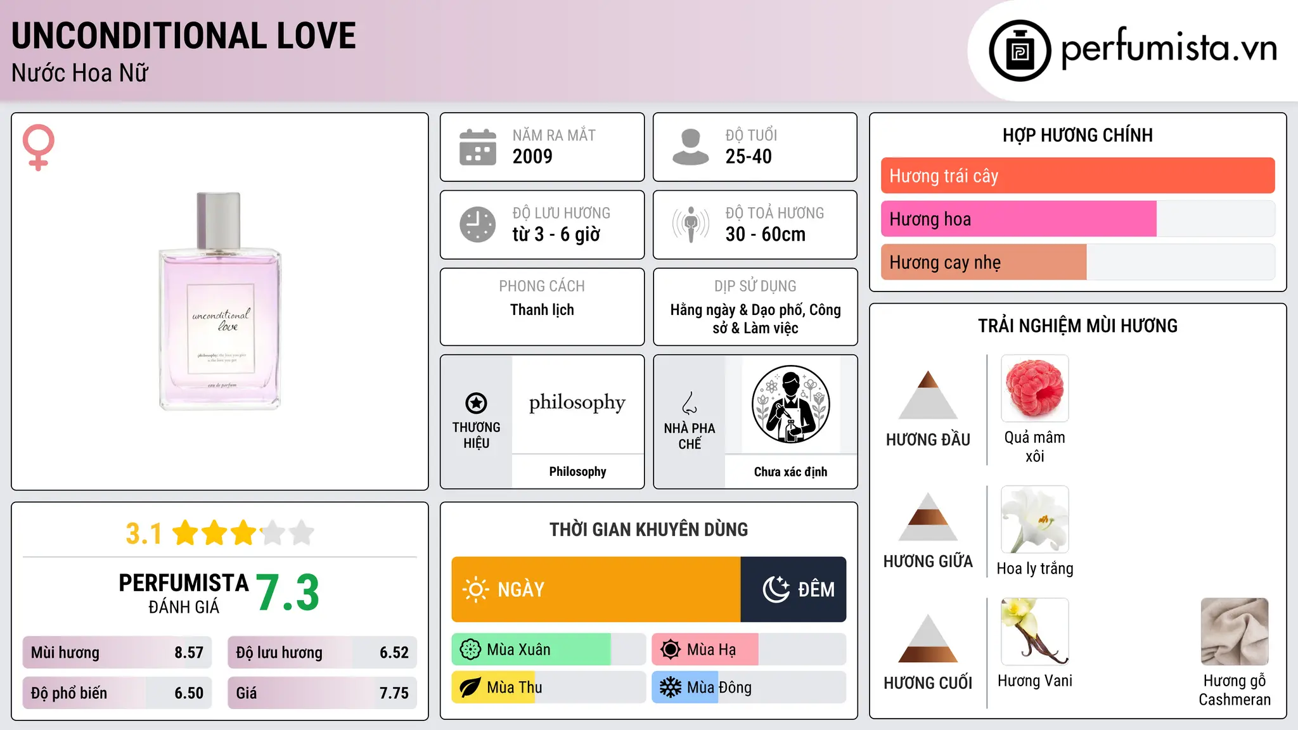Viewport: 1298px width, 730px height.
Task: Click the snowflake icon beside Mùa Đông
Action: 671,688
